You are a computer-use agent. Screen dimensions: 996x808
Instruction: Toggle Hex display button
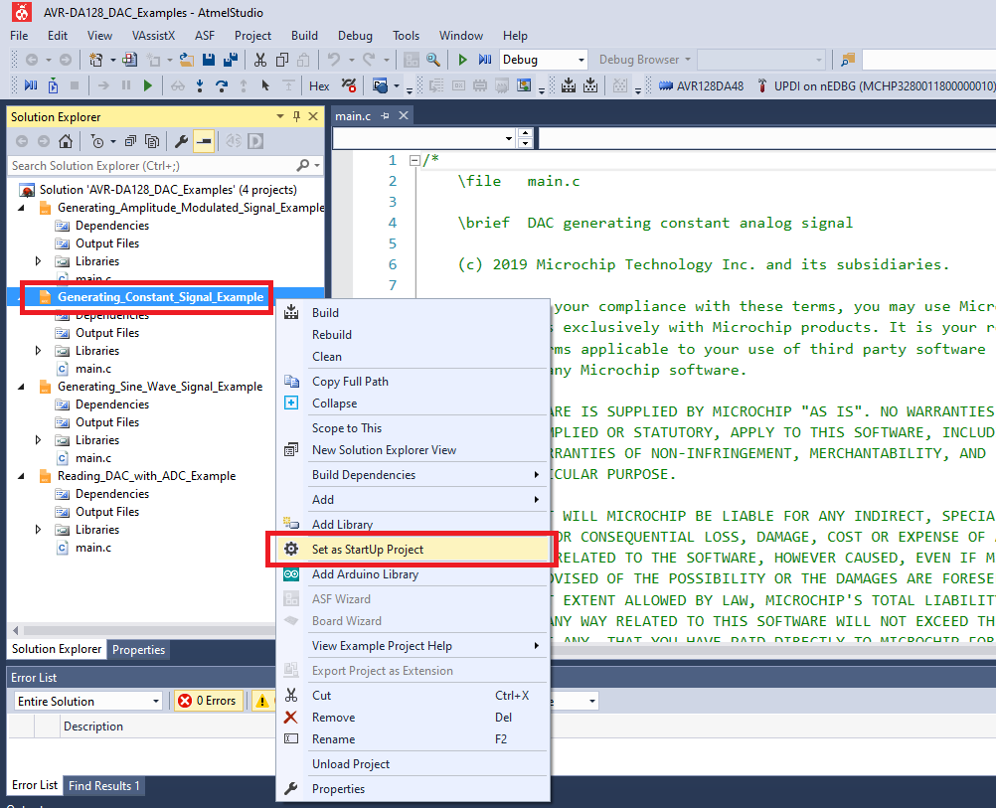(x=319, y=85)
